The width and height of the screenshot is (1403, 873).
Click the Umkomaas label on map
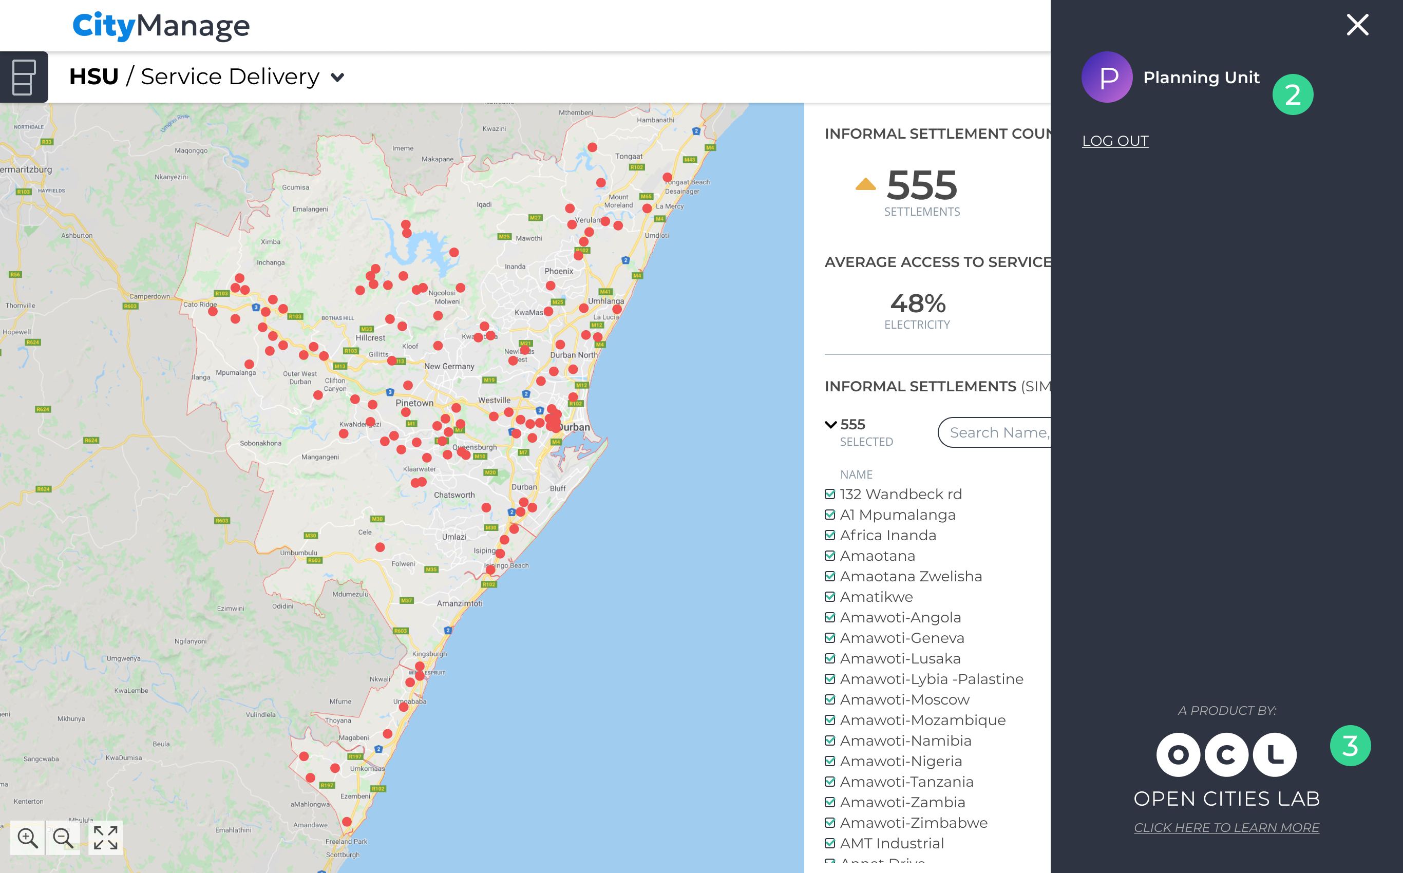(367, 768)
